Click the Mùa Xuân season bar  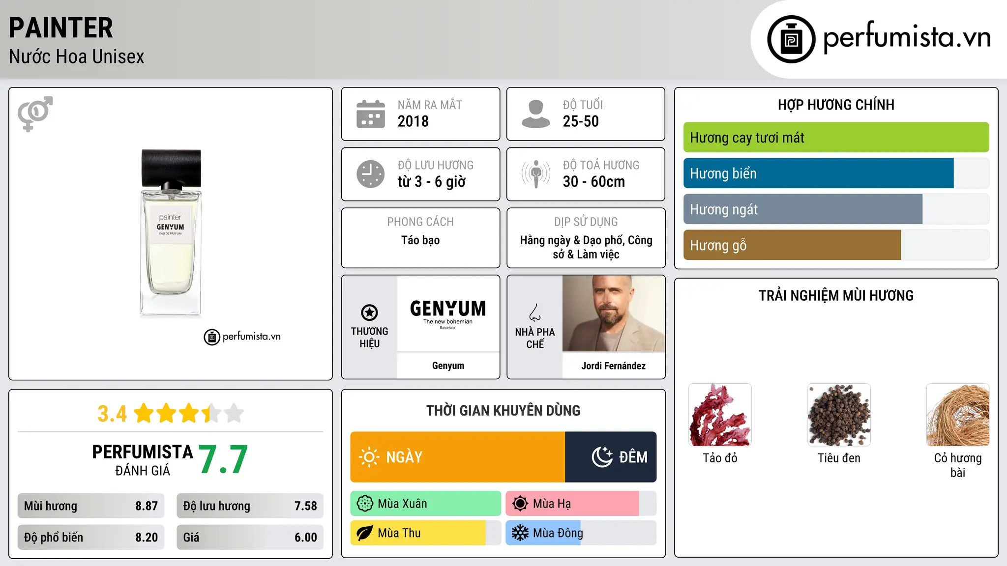[425, 504]
